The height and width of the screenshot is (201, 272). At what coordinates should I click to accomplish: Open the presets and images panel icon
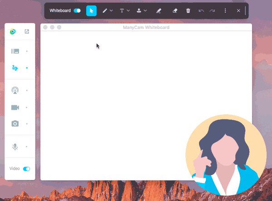tap(15, 51)
